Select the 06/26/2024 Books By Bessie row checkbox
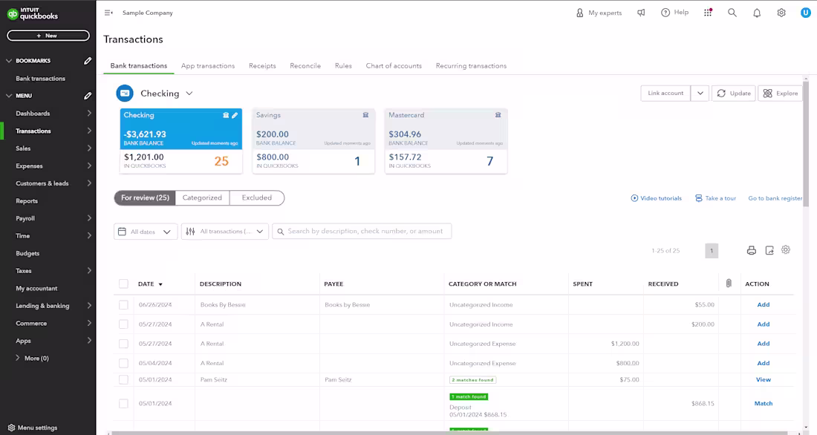Viewport: 817px width, 435px height. 123,304
